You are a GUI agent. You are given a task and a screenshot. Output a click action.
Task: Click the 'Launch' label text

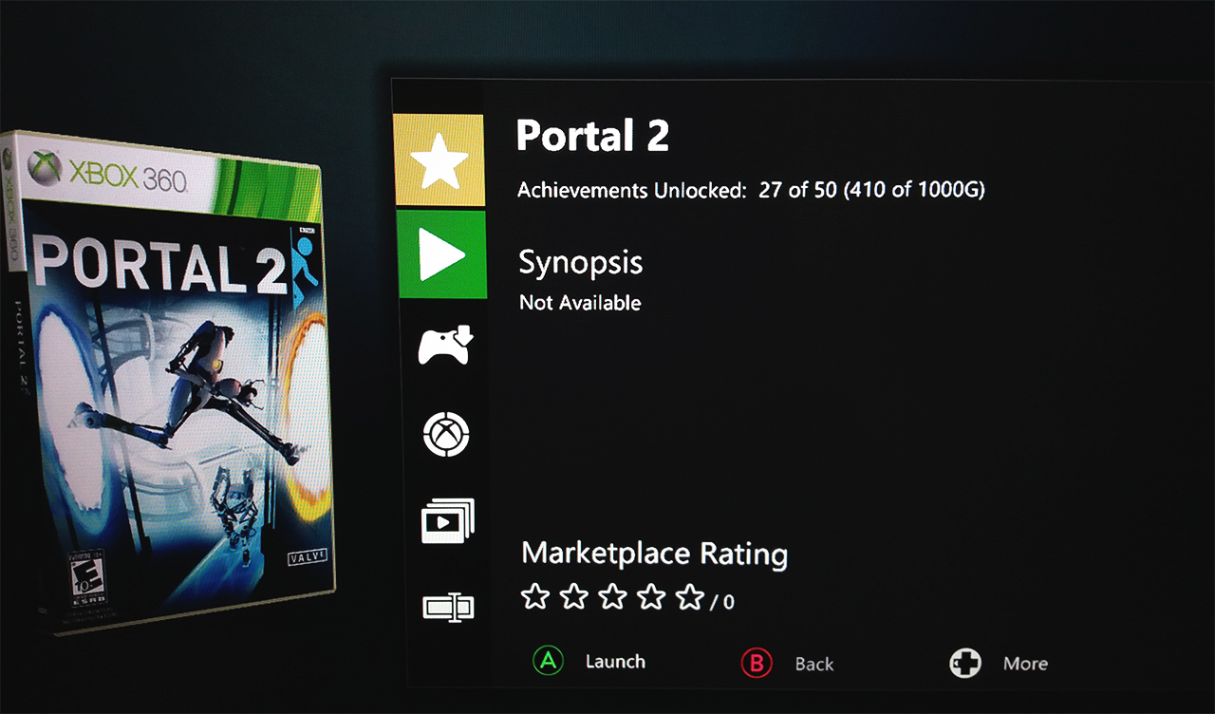click(615, 662)
